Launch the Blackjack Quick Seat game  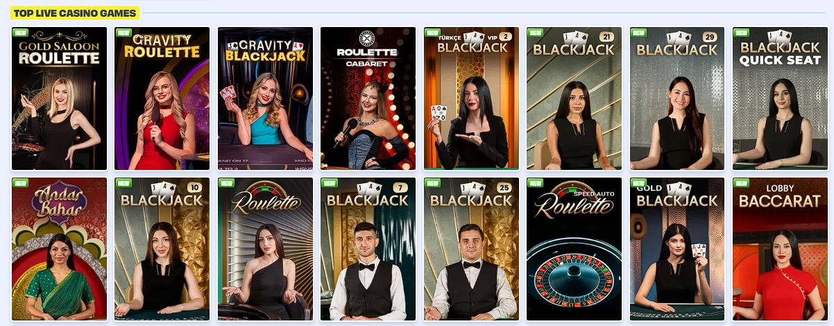(x=780, y=98)
